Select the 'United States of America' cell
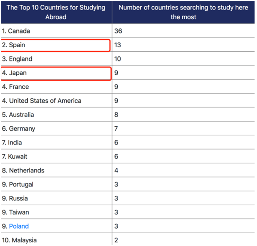 click(x=42, y=101)
